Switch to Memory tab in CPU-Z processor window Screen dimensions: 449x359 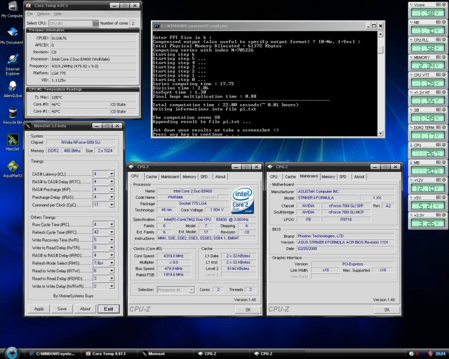point(189,177)
